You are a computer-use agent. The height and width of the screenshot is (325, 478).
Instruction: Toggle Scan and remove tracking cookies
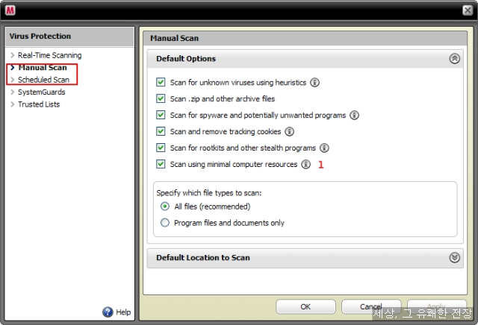(x=161, y=131)
